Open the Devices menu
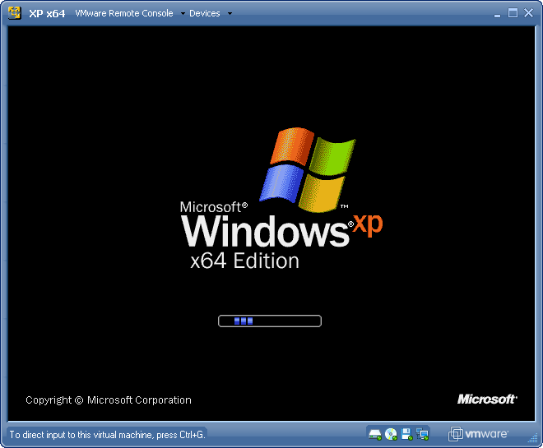543x448 pixels. coord(205,13)
